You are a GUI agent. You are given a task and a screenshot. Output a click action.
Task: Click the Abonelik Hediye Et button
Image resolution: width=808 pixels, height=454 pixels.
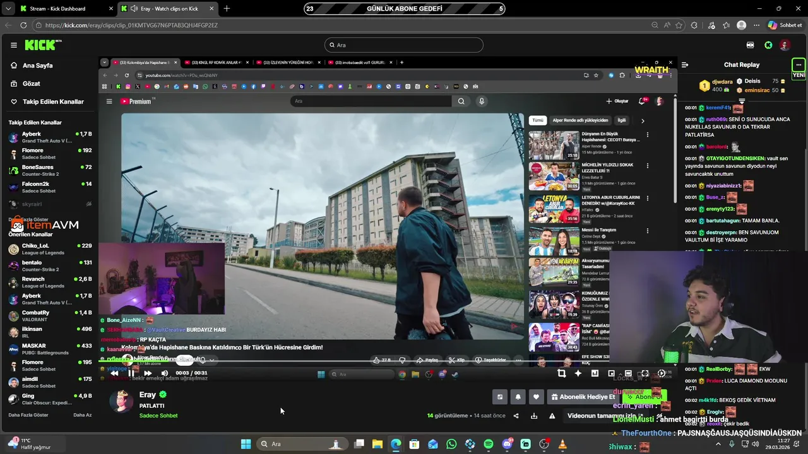coord(583,397)
